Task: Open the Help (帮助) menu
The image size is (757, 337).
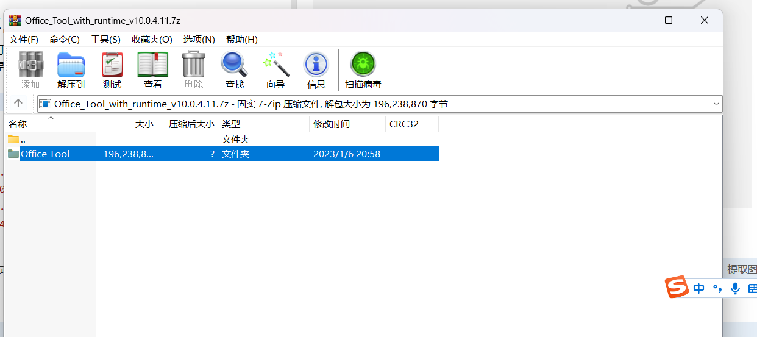Action: point(242,39)
